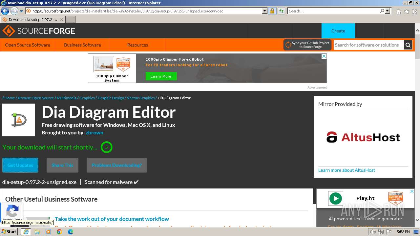Click the IE Back navigation arrow
This screenshot has height=236, width=420.
point(5,11)
